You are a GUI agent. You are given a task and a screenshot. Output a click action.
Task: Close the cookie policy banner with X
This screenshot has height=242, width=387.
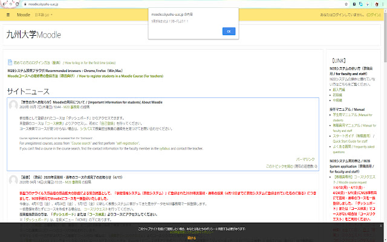tap(380, 225)
